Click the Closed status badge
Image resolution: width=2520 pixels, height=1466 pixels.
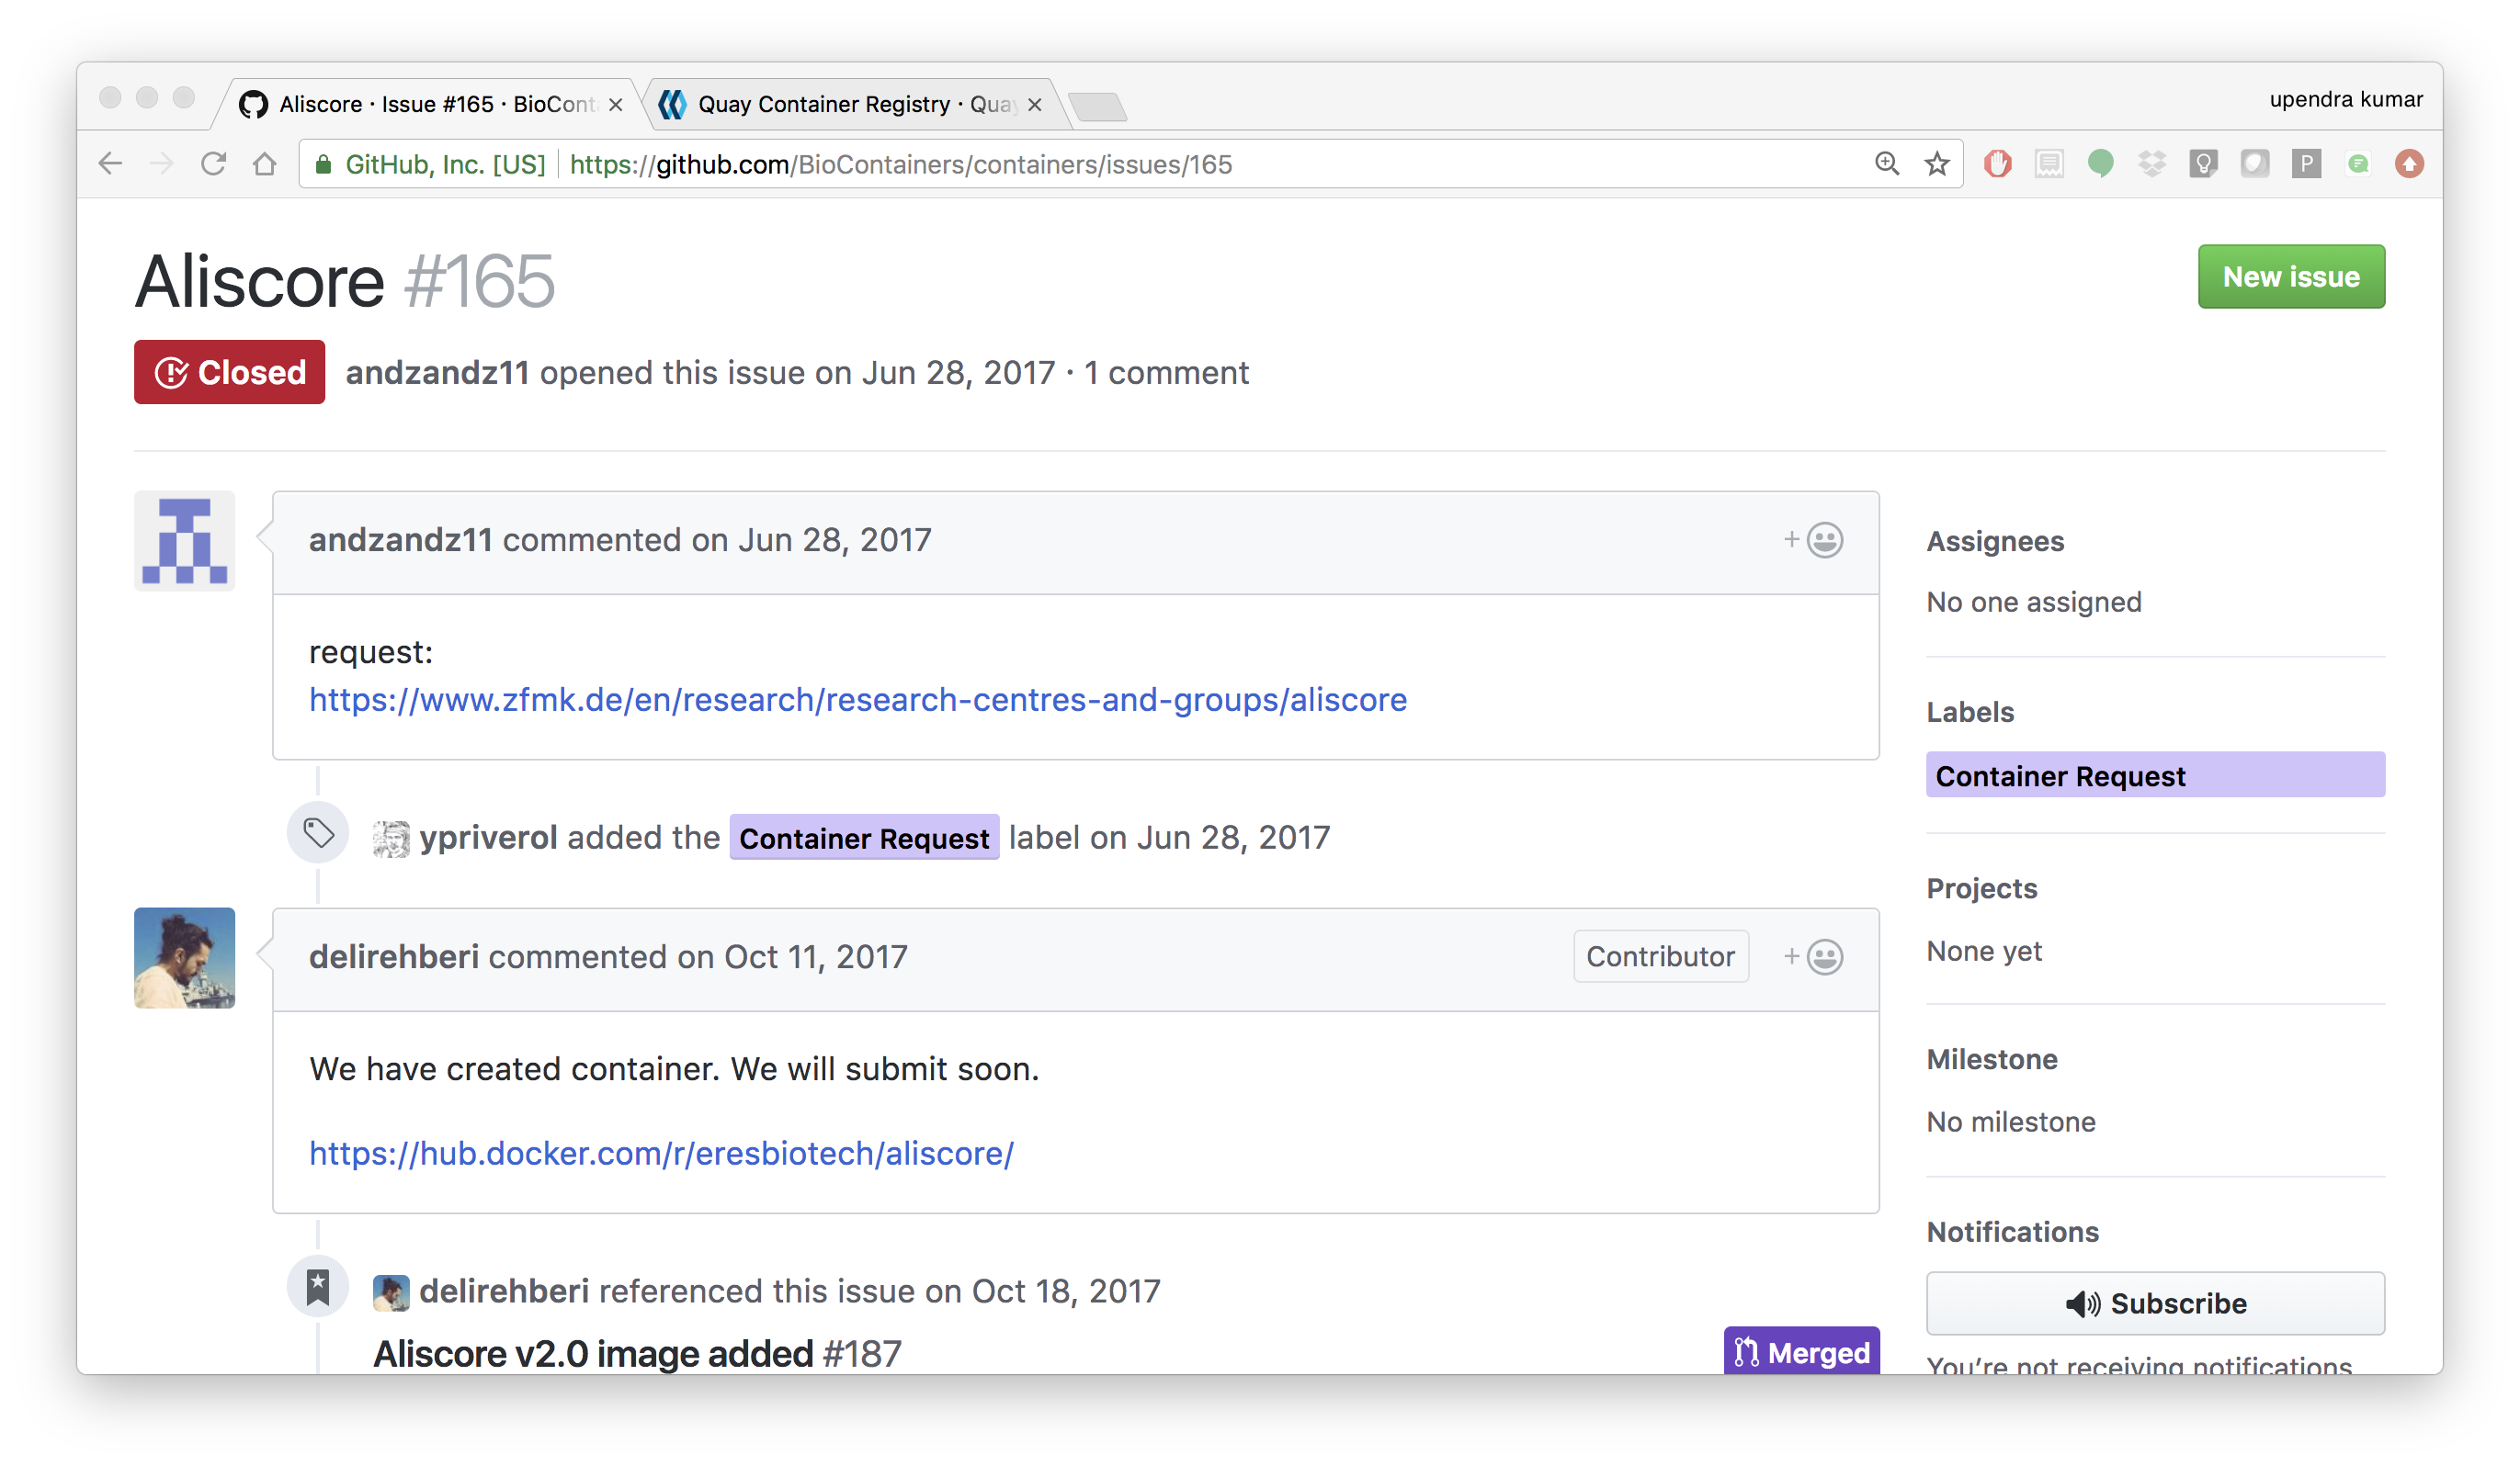tap(229, 373)
